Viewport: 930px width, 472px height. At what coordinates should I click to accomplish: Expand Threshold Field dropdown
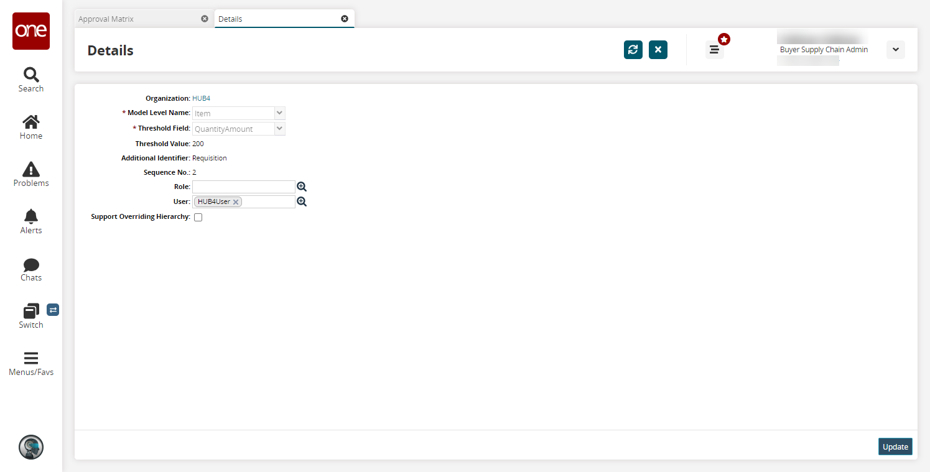280,129
